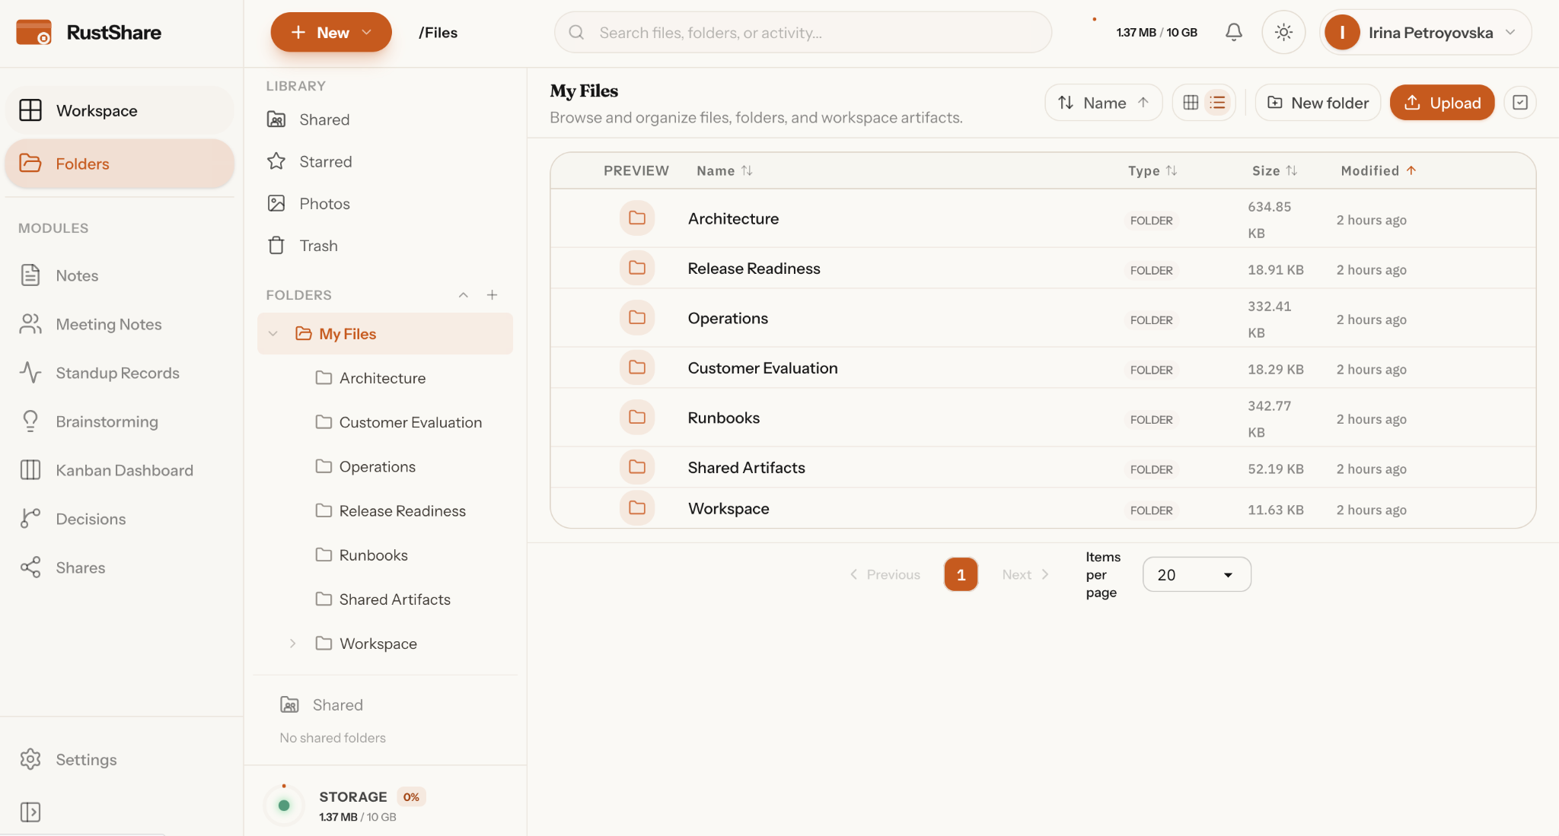Screen dimensions: 1559x836
Task: Change items per page from 20
Action: point(1197,574)
